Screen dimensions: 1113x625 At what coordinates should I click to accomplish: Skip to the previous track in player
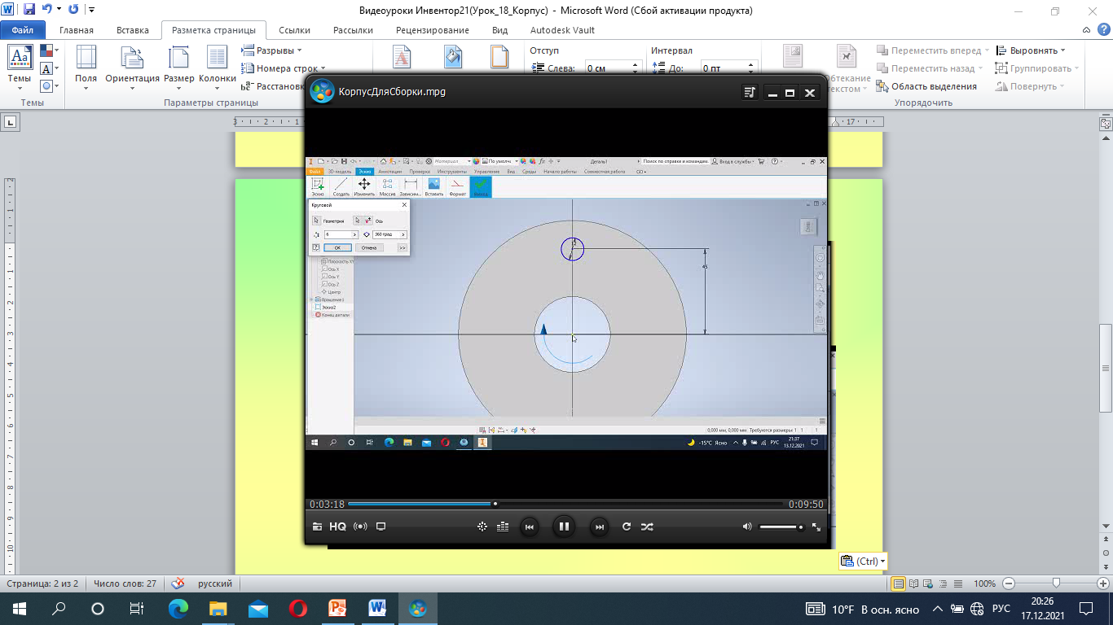pos(530,527)
